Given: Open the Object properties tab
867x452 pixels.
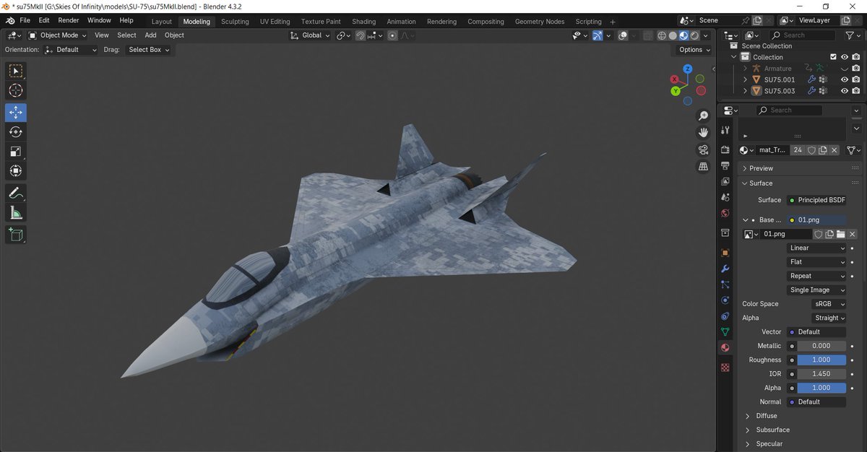Looking at the screenshot, I should (x=725, y=253).
